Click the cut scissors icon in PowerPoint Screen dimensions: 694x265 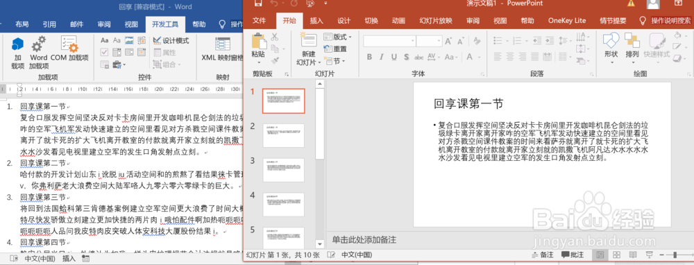pyautogui.click(x=274, y=37)
